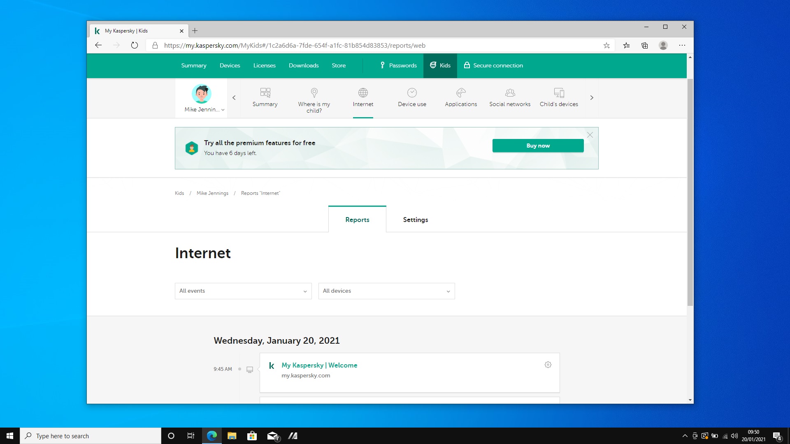View site information lock icon
The image size is (790, 444).
(x=155, y=45)
